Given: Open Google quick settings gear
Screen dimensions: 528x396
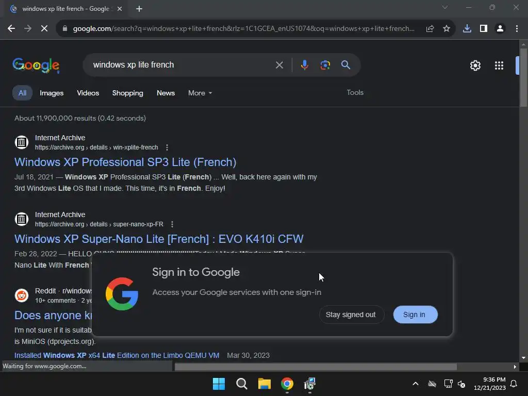Looking at the screenshot, I should pyautogui.click(x=475, y=65).
